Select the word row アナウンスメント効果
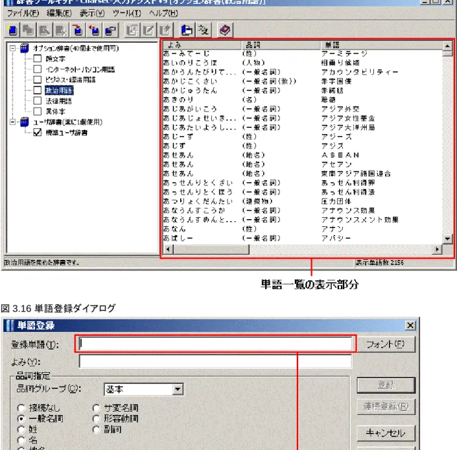The image size is (457, 450). [303, 220]
